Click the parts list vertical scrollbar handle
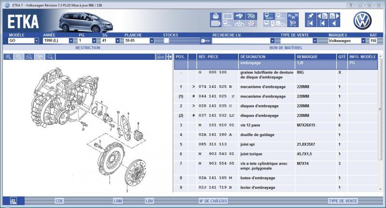386x208 pixels. click(x=380, y=110)
